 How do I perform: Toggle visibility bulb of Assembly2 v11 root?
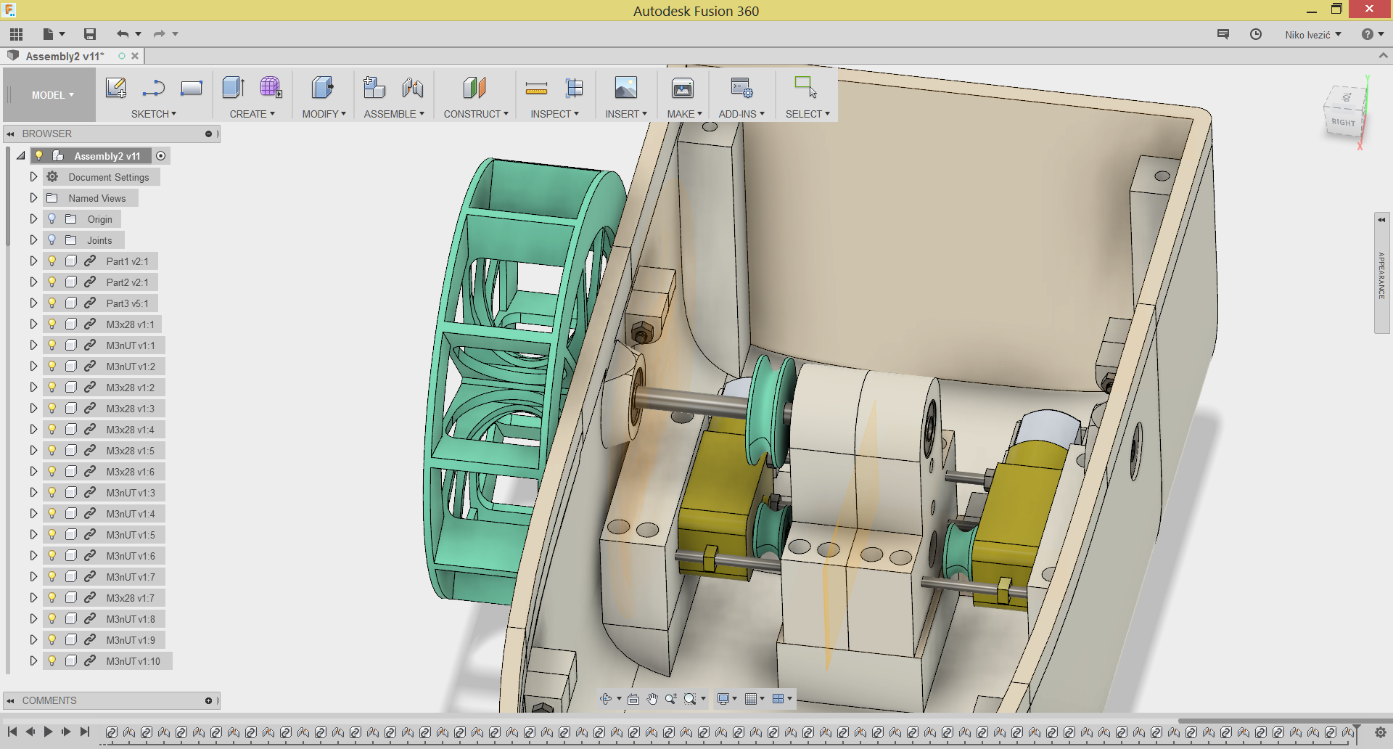39,155
